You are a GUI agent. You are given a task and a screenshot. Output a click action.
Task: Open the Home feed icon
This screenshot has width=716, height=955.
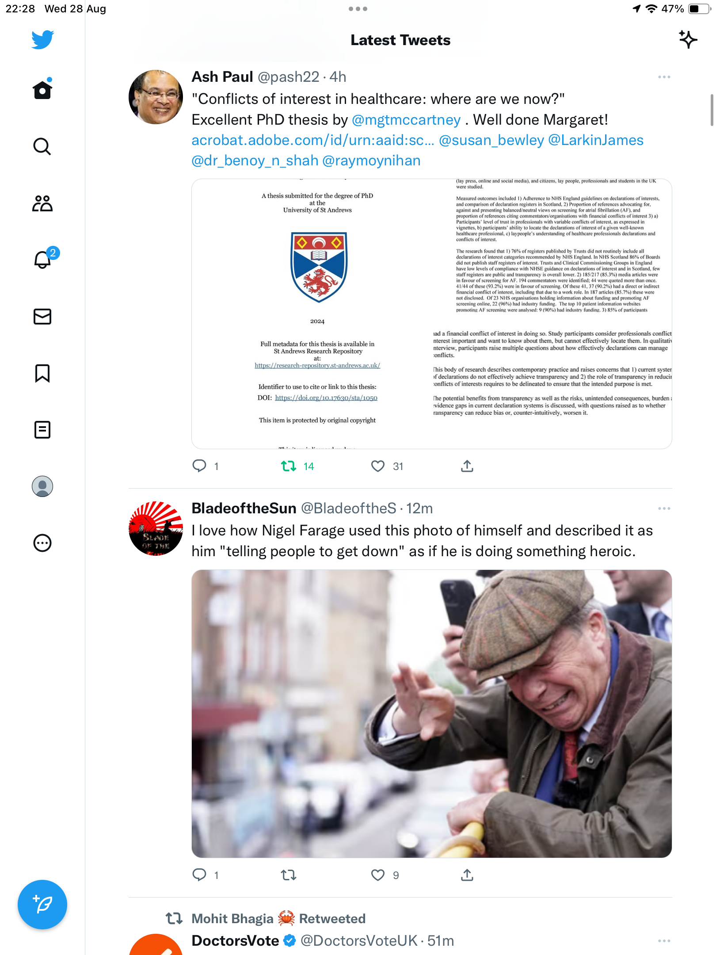pos(42,90)
